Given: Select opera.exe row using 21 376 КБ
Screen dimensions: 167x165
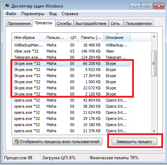Looking at the screenshot, I should [x=71, y=131].
